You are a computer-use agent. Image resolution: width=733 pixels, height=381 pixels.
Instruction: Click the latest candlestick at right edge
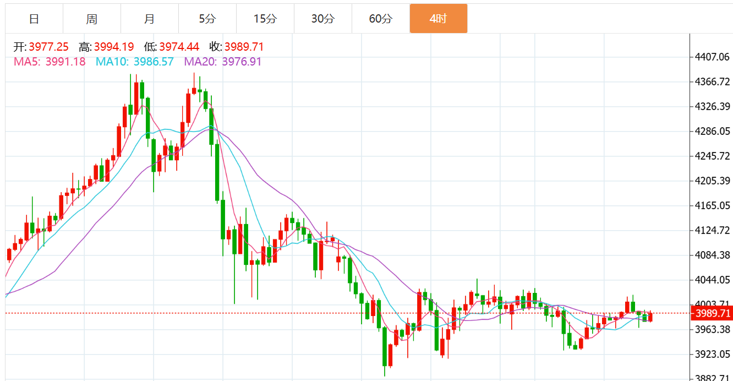tap(650, 317)
